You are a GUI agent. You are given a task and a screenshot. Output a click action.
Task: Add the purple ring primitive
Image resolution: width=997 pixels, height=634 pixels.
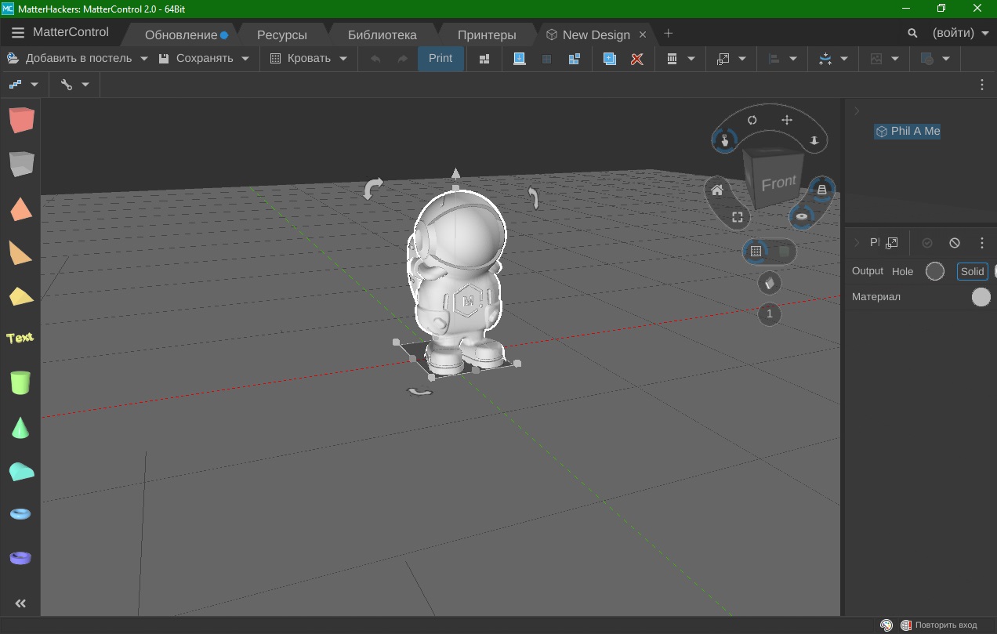[x=20, y=558]
